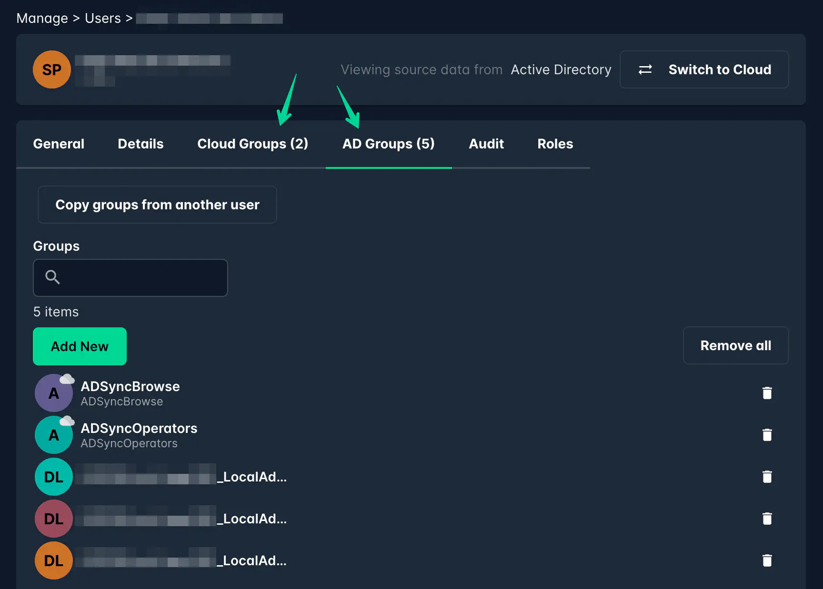
Task: Click the search magnifier icon in Groups
Action: [52, 277]
